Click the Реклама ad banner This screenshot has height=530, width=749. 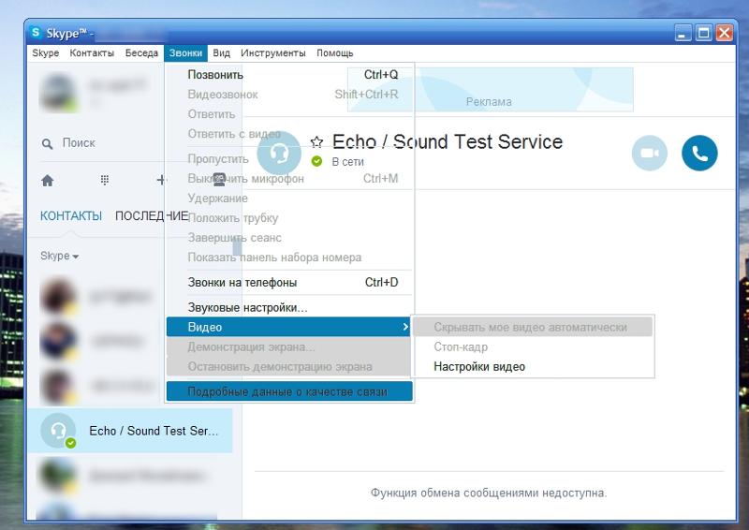(490, 89)
